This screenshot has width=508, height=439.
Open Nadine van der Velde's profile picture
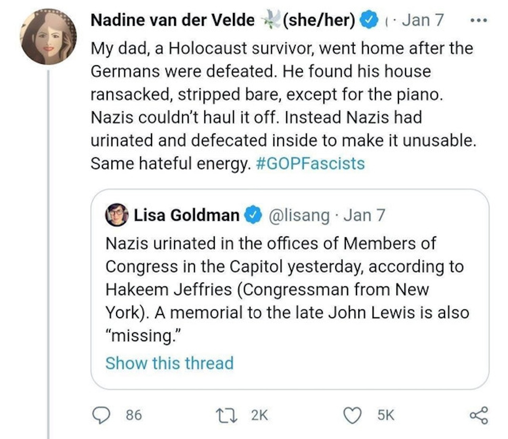click(48, 37)
